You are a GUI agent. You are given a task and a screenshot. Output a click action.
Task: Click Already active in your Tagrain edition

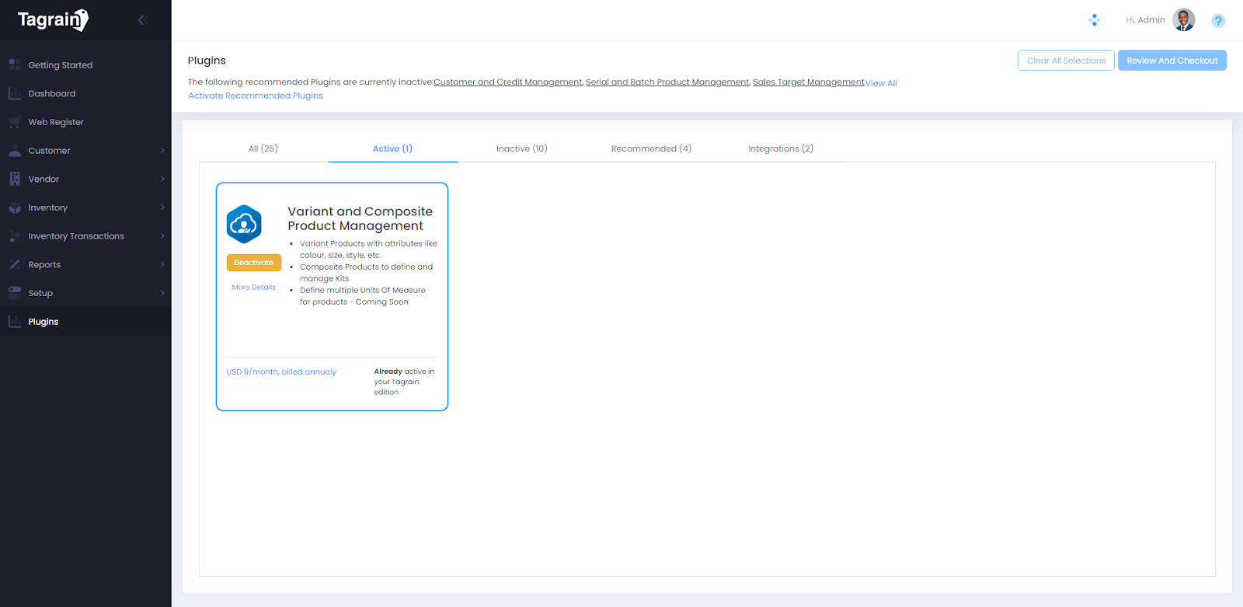pyautogui.click(x=404, y=382)
